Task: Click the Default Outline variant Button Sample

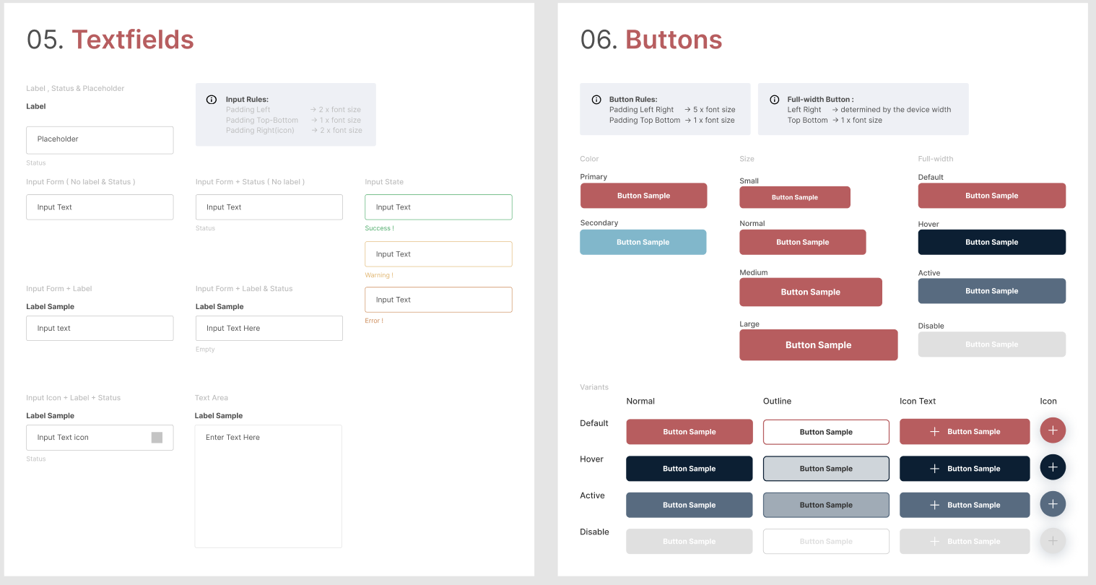Action: [x=826, y=432]
